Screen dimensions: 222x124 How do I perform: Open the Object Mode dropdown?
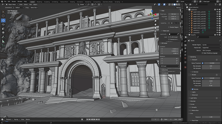(12, 4)
